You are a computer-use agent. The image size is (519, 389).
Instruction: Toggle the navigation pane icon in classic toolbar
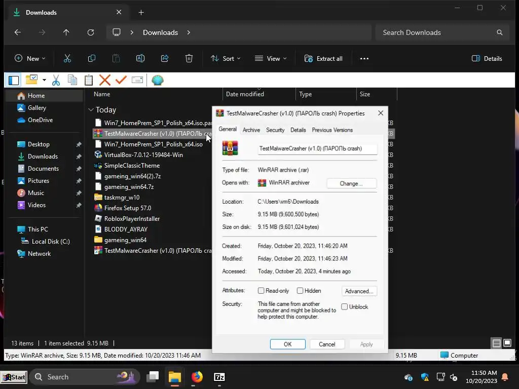tap(14, 80)
